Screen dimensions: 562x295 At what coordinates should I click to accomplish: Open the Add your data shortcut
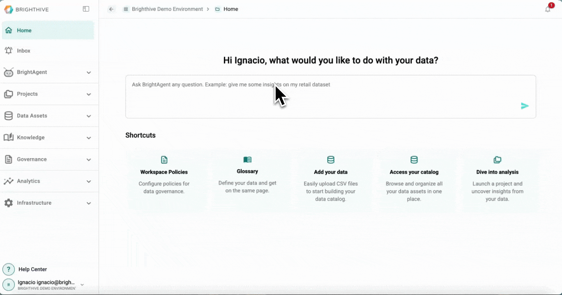[331, 180]
